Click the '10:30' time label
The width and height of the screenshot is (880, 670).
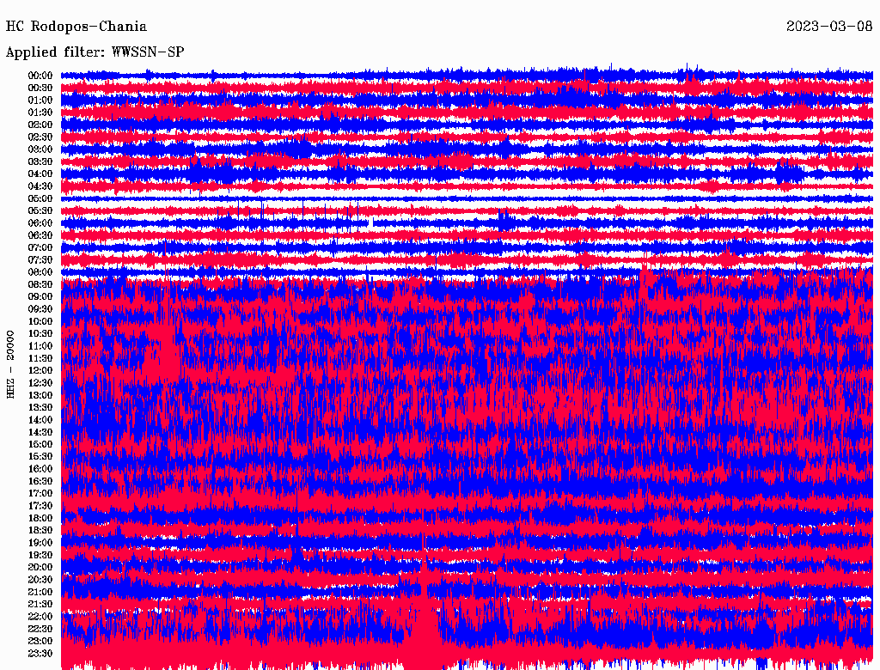coord(40,334)
